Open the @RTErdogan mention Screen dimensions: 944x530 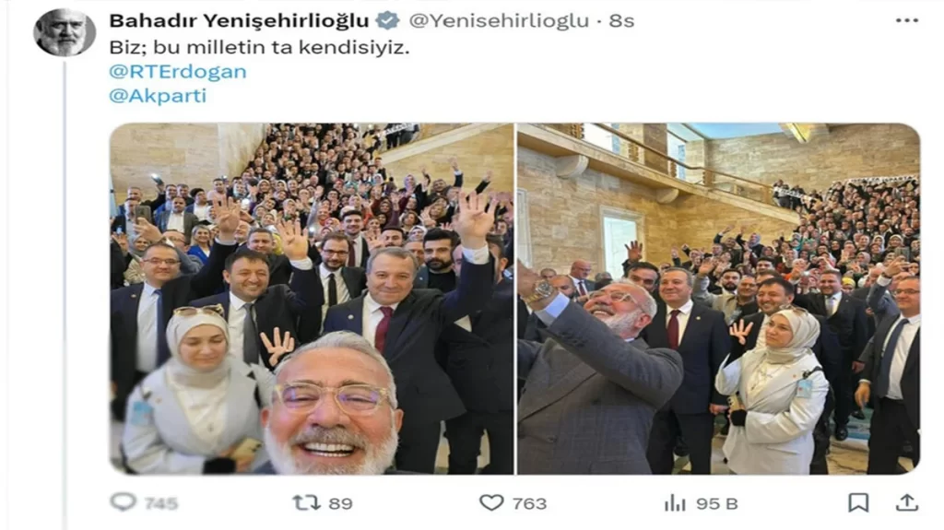(178, 72)
